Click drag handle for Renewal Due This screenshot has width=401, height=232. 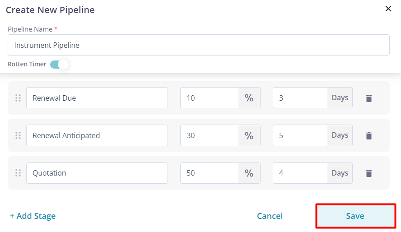(x=18, y=98)
